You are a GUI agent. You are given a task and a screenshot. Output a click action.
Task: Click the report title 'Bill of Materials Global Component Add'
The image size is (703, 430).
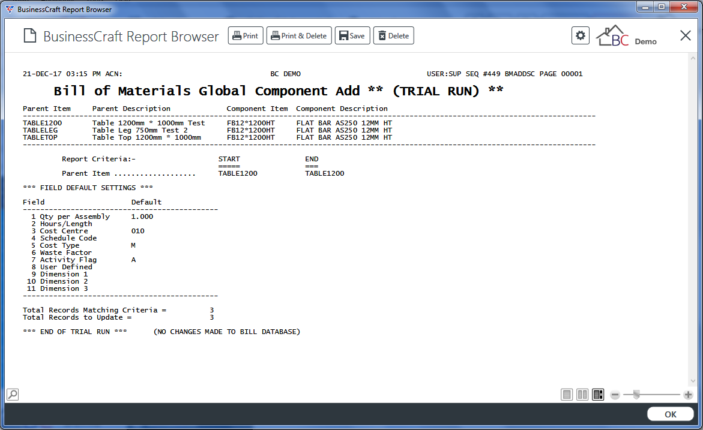coord(207,91)
